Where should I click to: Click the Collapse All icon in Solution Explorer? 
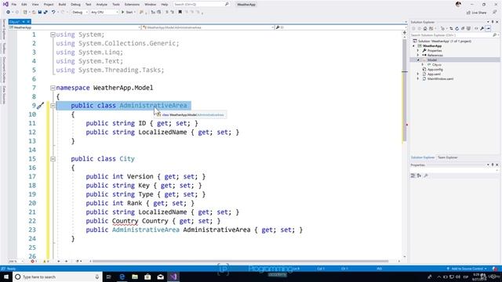pyautogui.click(x=463, y=28)
